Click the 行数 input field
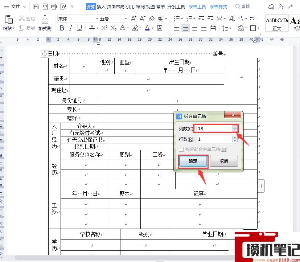This screenshot has height=262, width=300. click(x=214, y=139)
